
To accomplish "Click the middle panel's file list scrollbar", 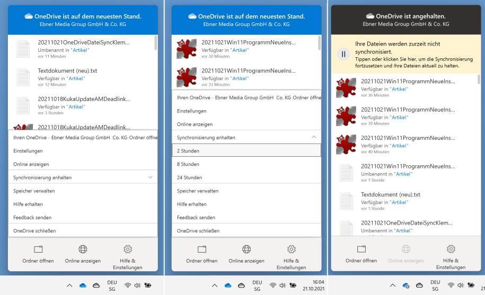I will pos(319,43).
